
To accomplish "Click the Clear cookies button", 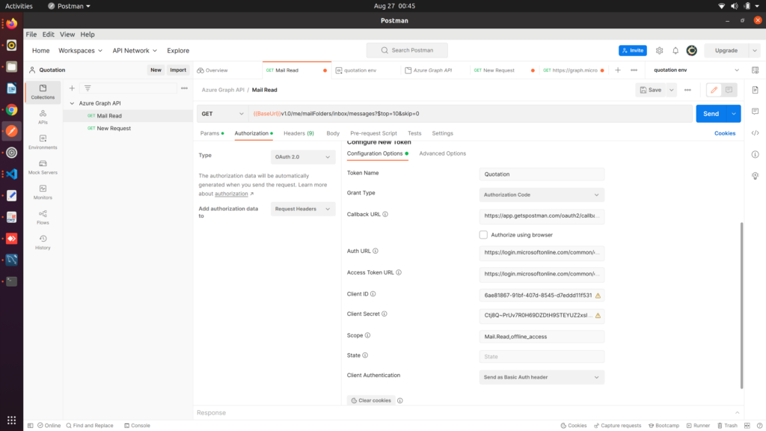I will (x=371, y=400).
